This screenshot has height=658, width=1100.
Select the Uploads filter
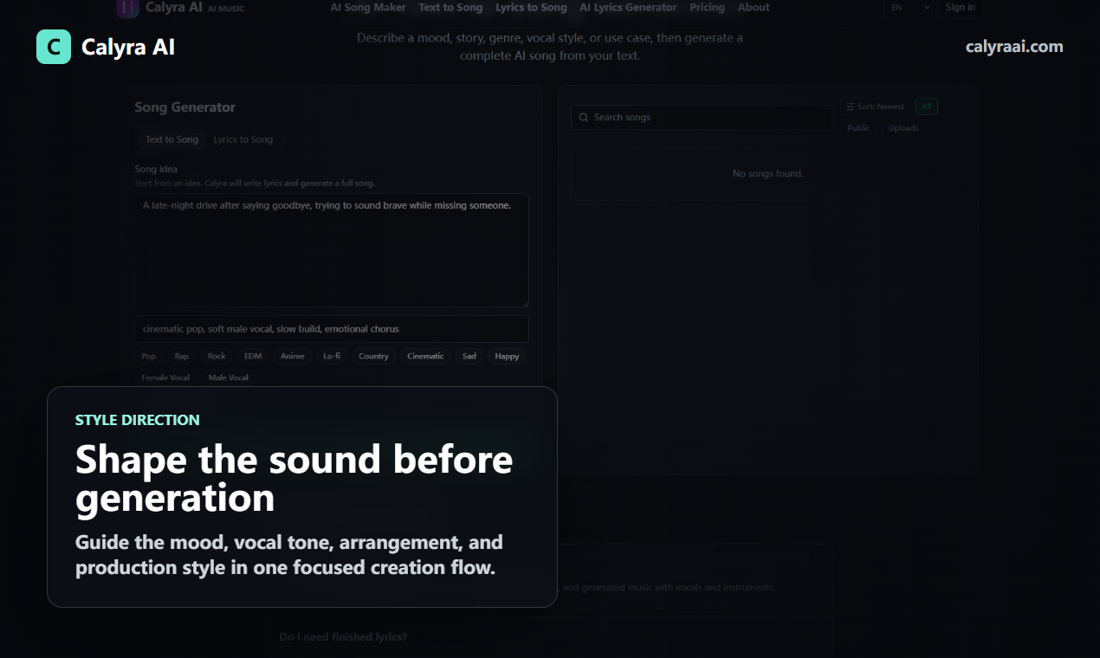tap(903, 128)
